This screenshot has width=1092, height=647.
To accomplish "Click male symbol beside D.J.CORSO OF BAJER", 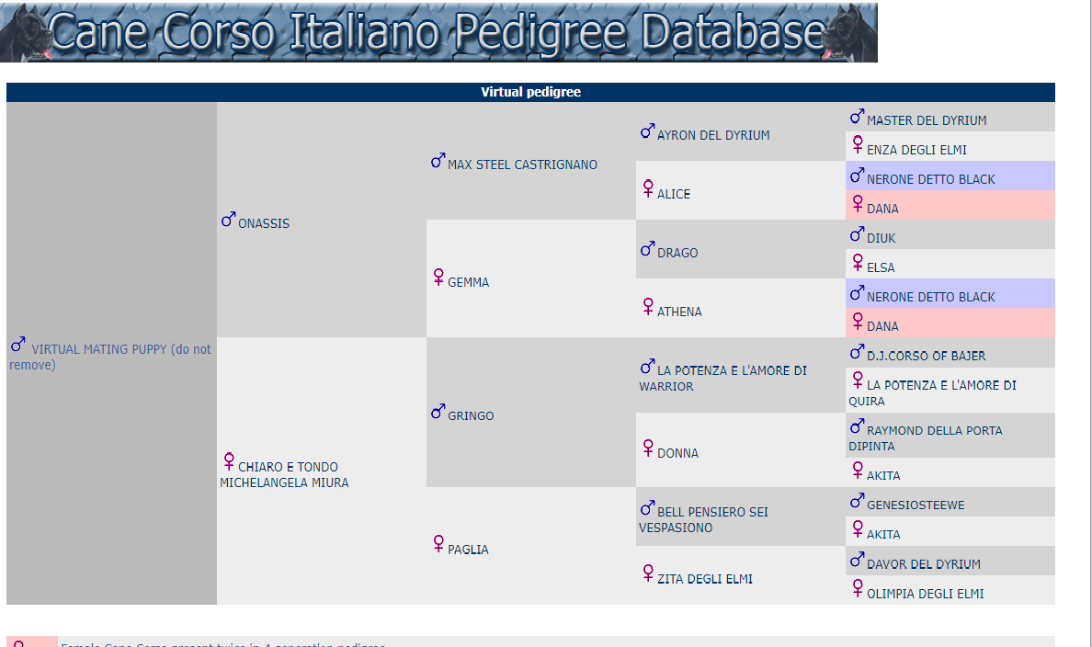I will 858,352.
